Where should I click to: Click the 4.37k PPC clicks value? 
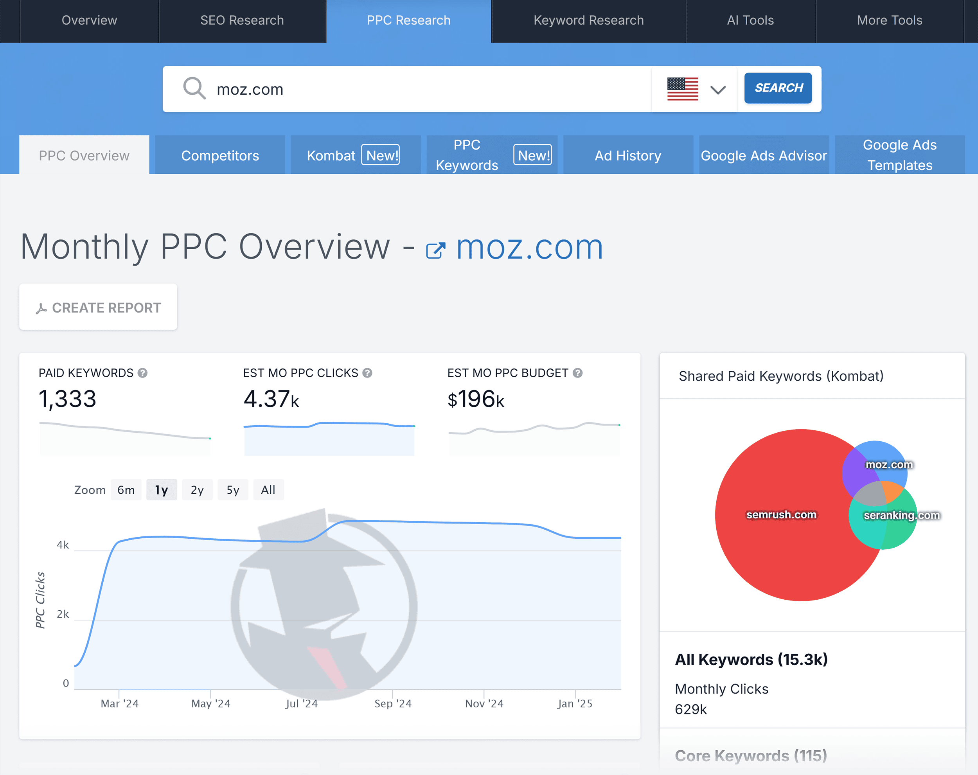[x=271, y=399]
